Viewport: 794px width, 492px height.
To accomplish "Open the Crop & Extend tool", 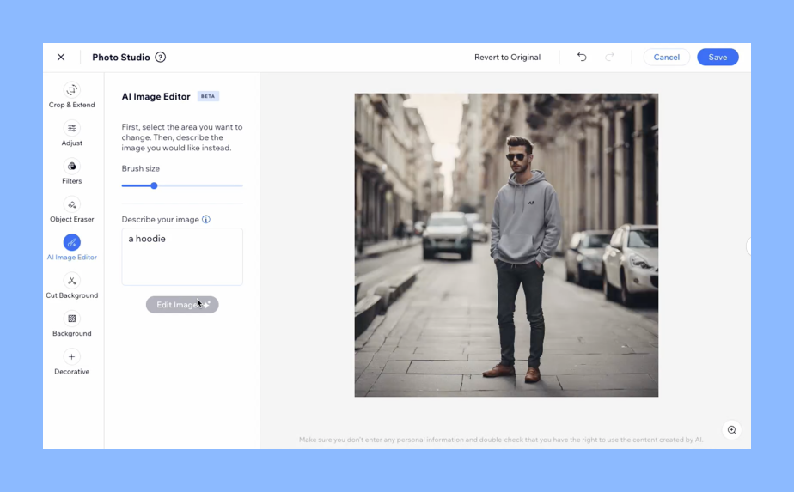I will click(x=72, y=95).
